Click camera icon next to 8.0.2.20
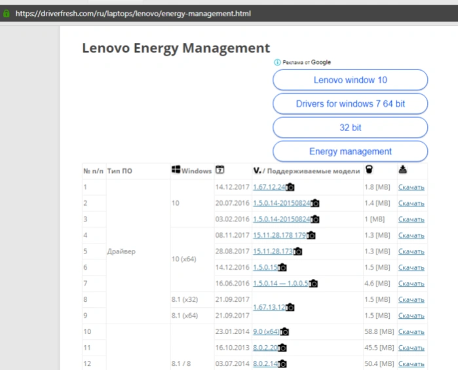The image size is (458, 370). tap(282, 348)
